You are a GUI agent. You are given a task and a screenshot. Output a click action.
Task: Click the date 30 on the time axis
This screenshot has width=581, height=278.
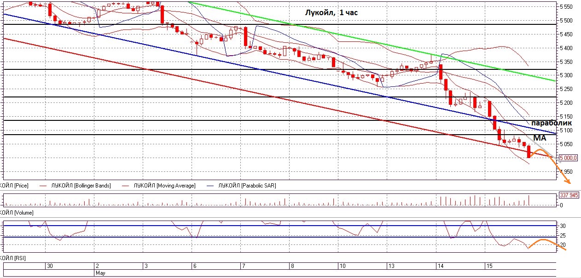pos(50,266)
